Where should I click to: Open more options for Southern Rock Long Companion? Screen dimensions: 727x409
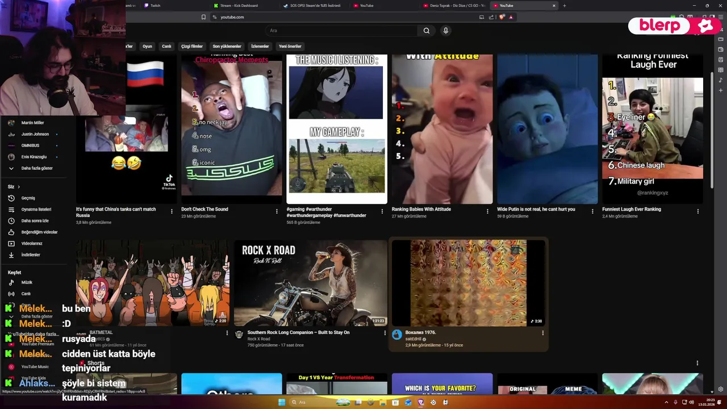(385, 333)
